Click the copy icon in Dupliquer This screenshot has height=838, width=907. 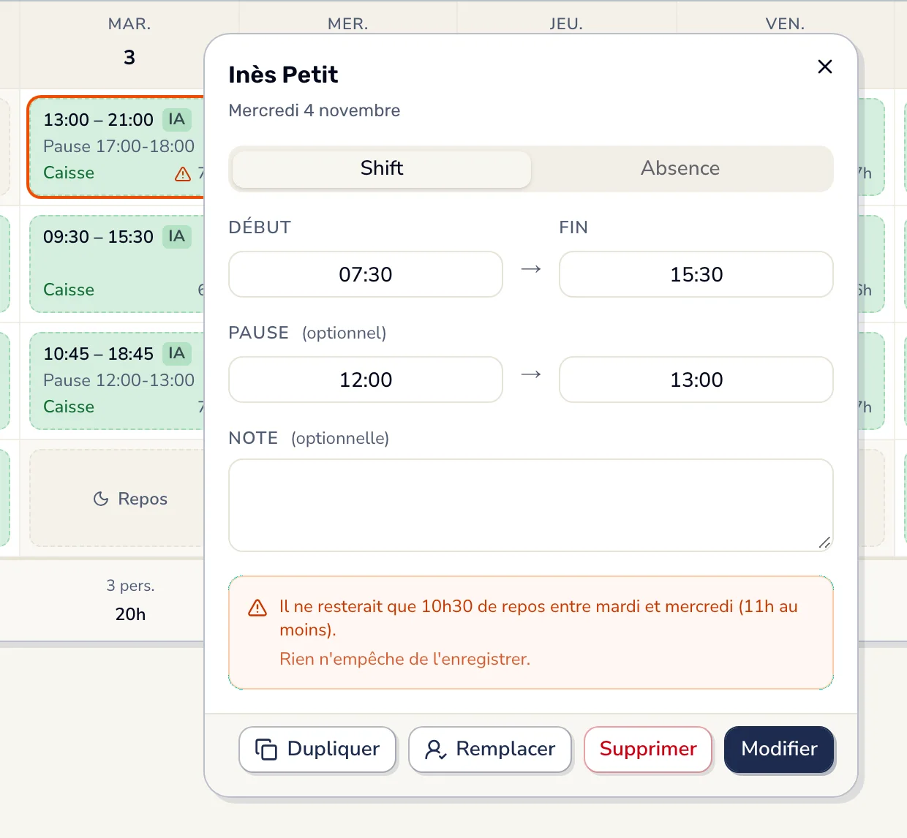coord(266,750)
